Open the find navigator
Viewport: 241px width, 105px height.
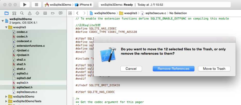(x=22, y=13)
